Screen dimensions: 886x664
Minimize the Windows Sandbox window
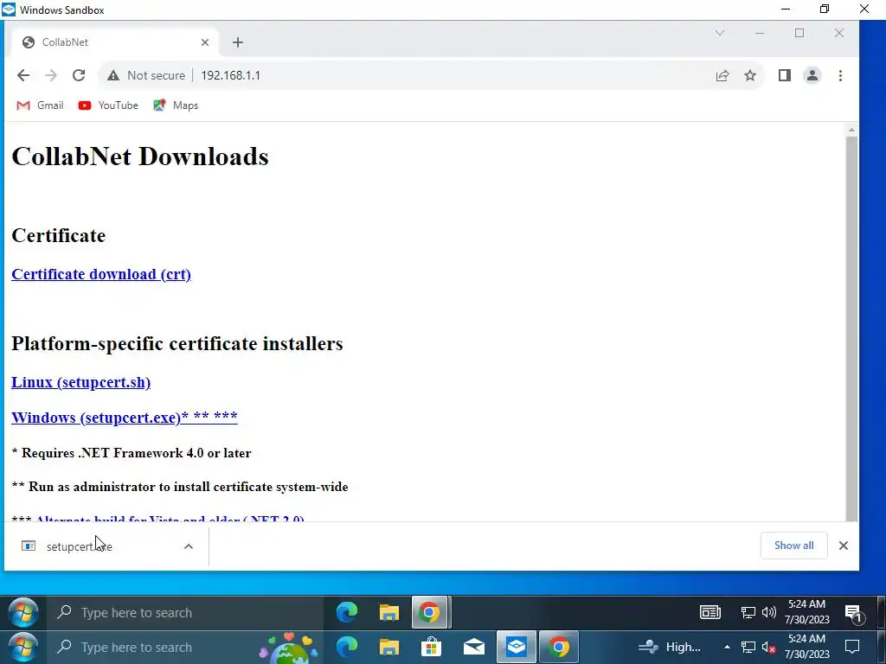point(786,9)
